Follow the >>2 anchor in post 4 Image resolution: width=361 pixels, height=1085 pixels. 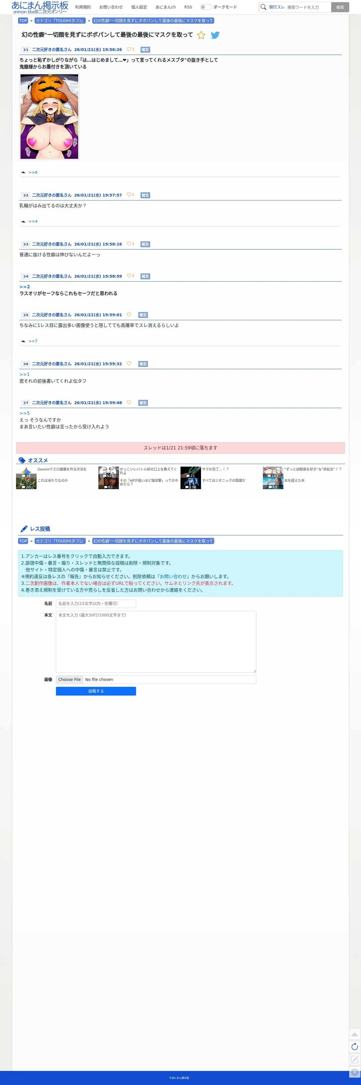click(25, 287)
